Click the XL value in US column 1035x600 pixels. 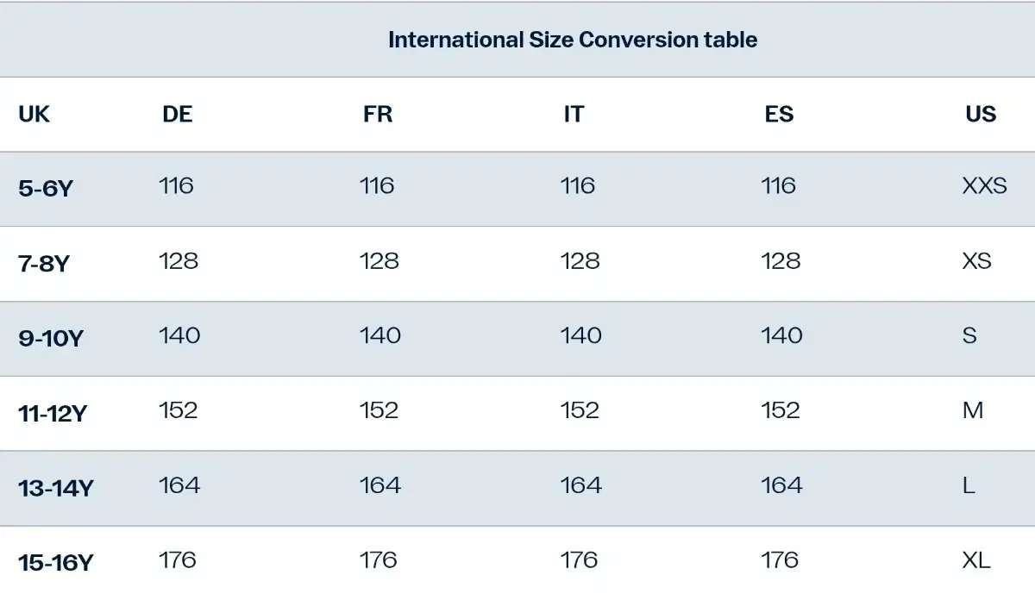pyautogui.click(x=976, y=560)
